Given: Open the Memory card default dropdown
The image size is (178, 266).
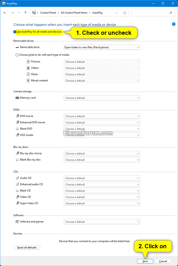Looking at the screenshot, I should pyautogui.click(x=102, y=98).
